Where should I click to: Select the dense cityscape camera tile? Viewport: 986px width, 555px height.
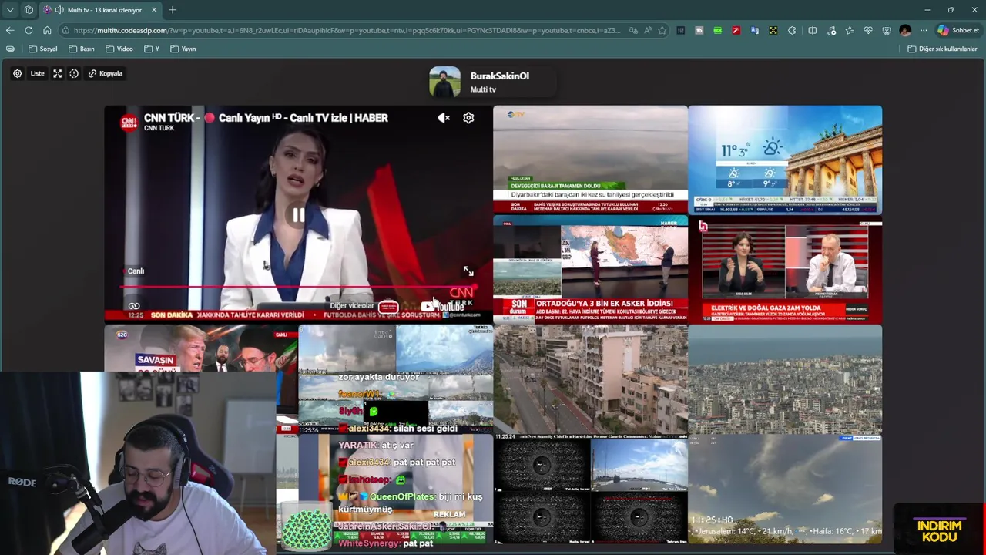point(785,379)
